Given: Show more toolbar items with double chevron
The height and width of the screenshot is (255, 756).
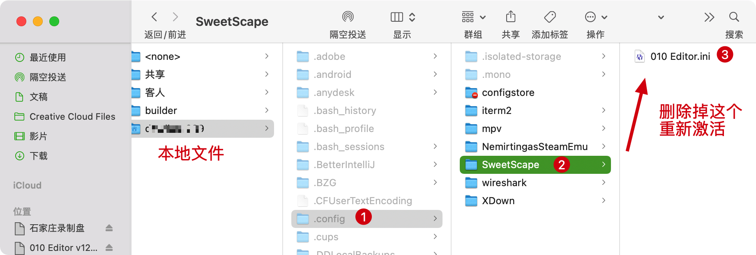Looking at the screenshot, I should (709, 17).
